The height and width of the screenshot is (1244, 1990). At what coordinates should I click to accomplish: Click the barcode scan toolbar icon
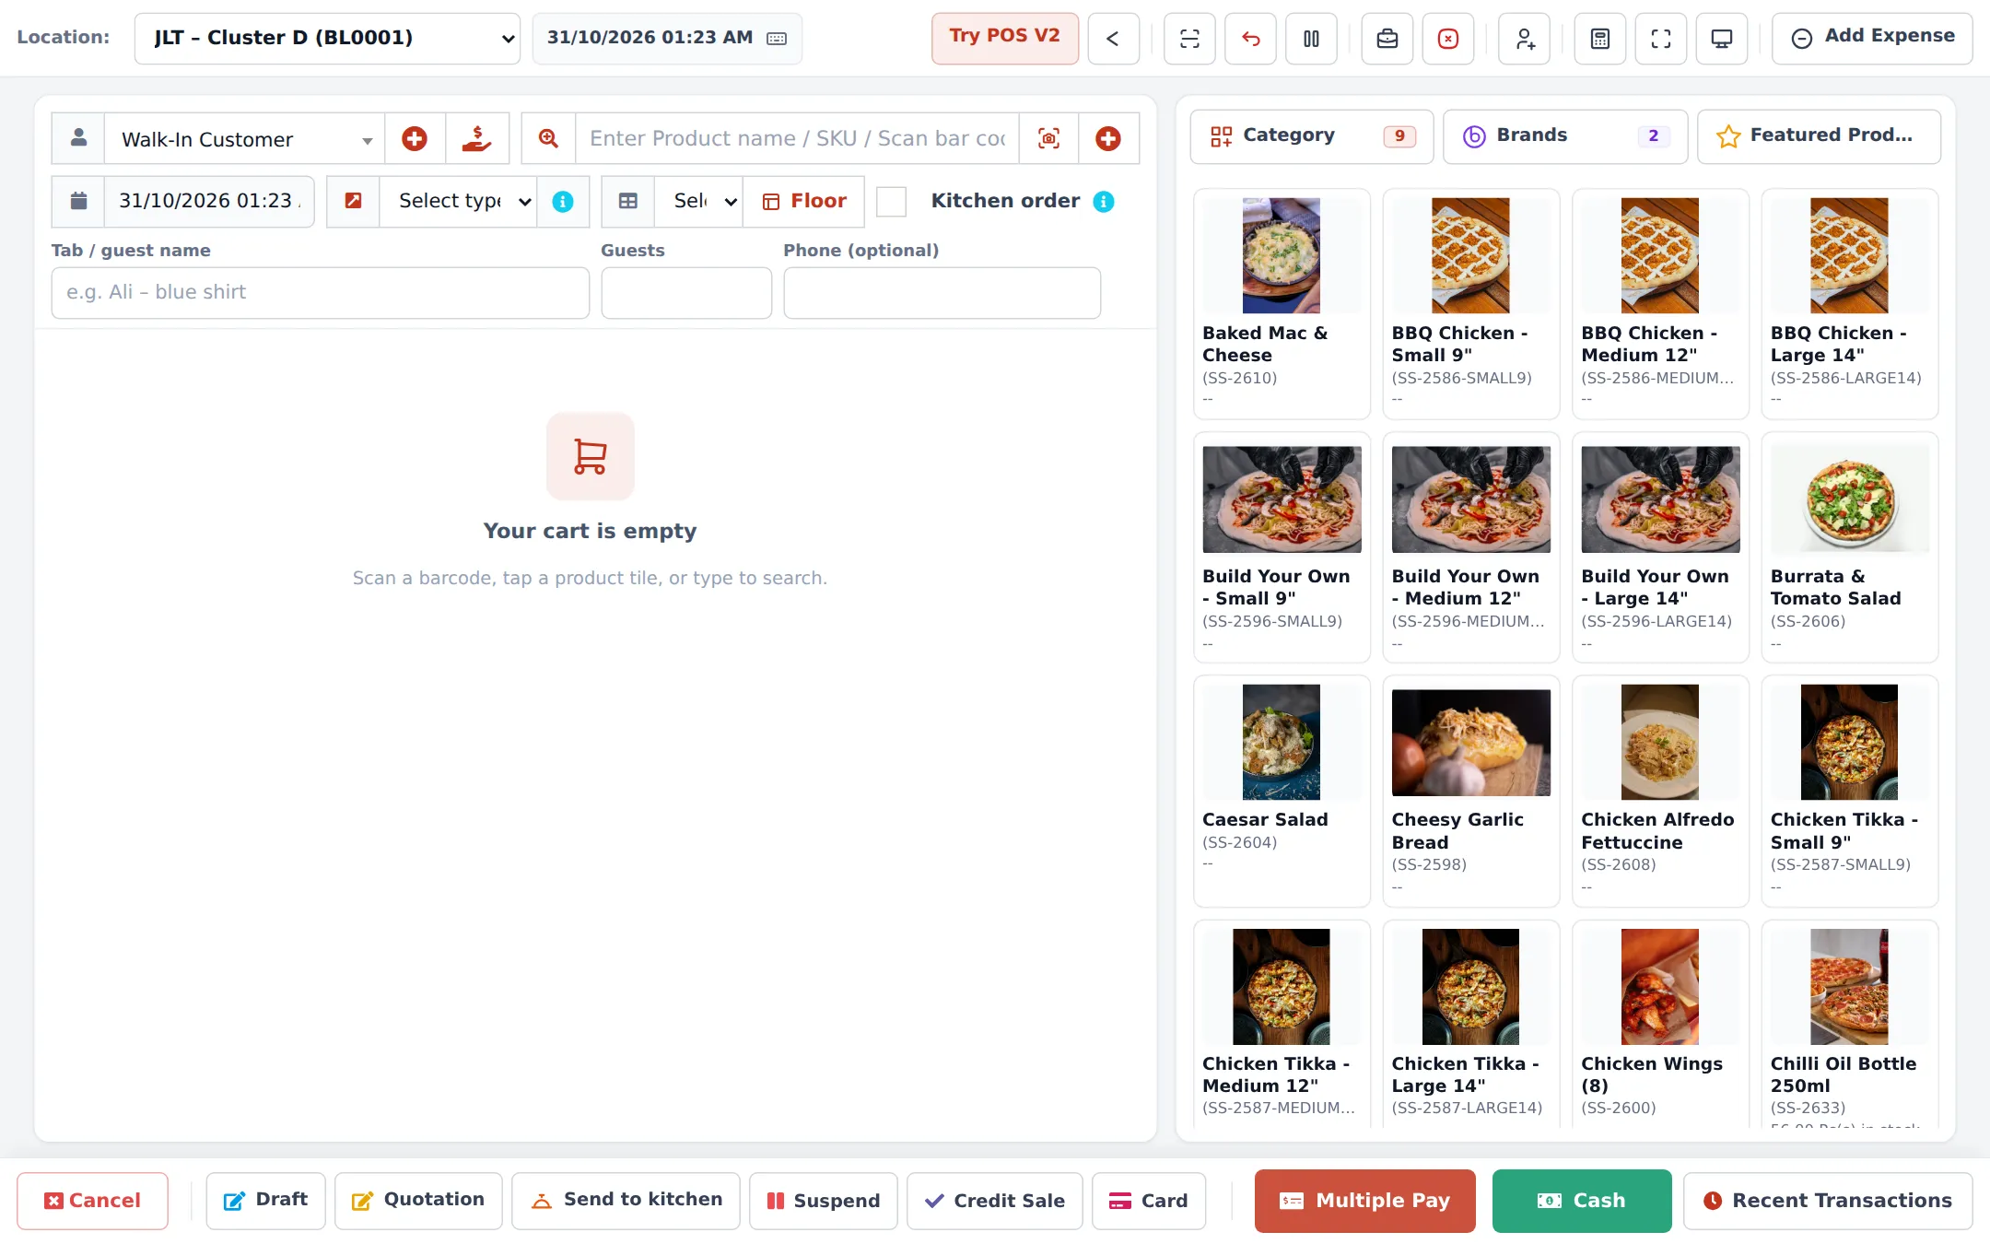click(x=1189, y=39)
